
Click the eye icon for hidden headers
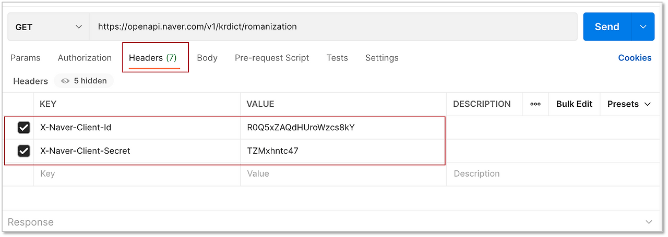pos(65,81)
